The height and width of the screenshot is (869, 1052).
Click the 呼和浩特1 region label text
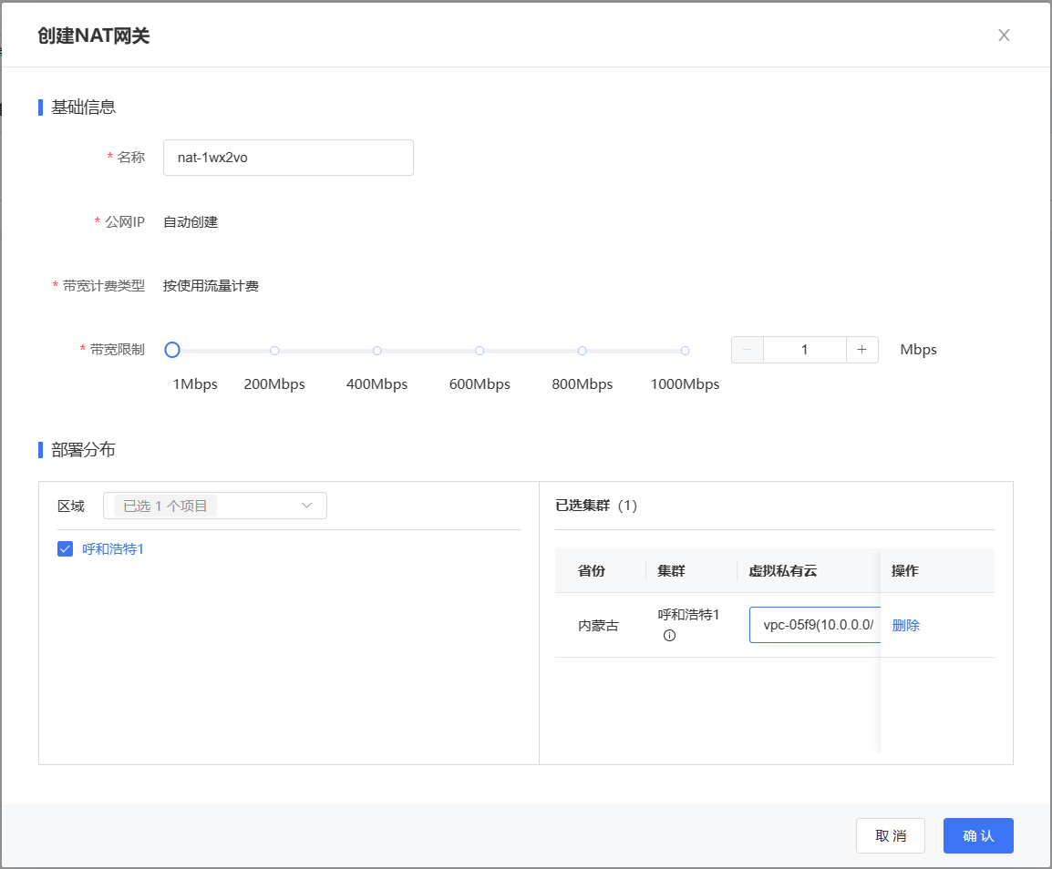[x=113, y=549]
